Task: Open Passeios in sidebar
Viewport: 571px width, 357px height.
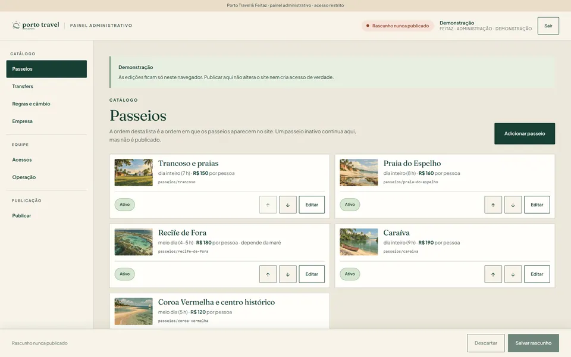Action: pyautogui.click(x=46, y=69)
